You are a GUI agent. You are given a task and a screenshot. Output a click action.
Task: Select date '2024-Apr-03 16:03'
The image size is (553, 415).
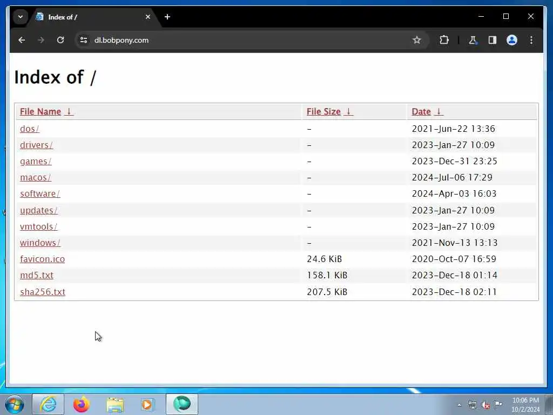(x=454, y=194)
